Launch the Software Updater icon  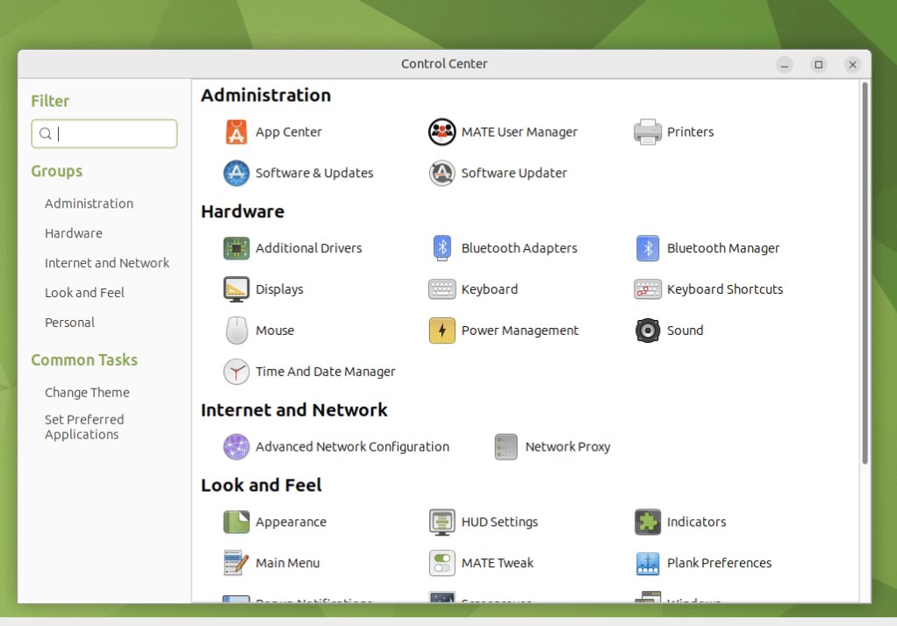441,174
